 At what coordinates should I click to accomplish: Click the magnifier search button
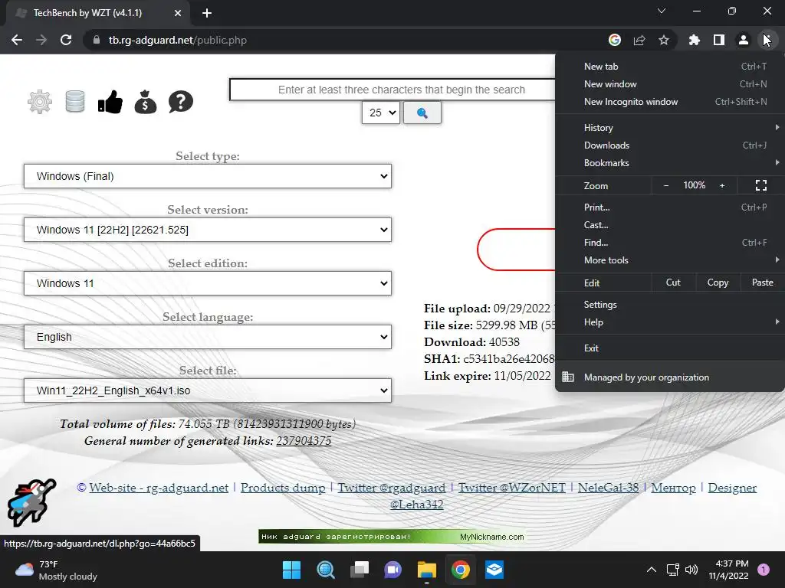click(422, 113)
